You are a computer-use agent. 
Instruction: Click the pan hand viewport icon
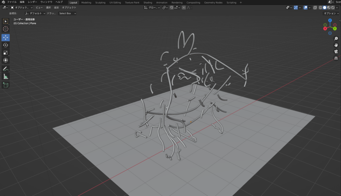pyautogui.click(x=336, y=45)
